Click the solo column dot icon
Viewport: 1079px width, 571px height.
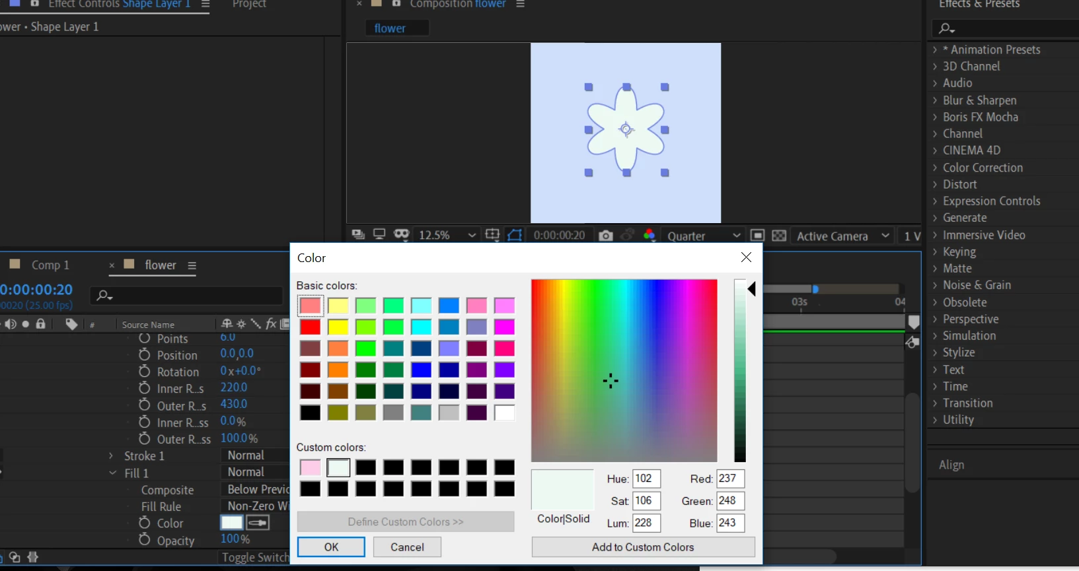(26, 324)
